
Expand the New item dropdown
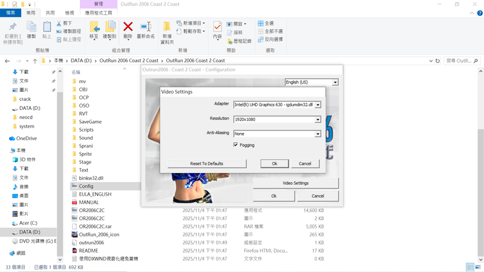point(204,24)
